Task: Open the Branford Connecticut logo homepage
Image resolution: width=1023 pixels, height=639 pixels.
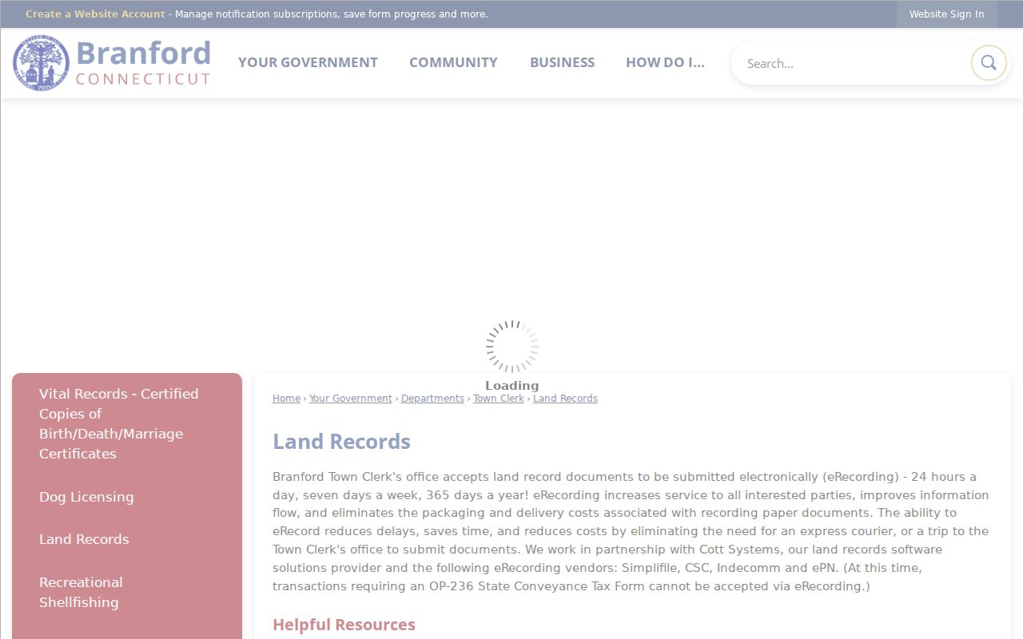Action: click(x=112, y=62)
